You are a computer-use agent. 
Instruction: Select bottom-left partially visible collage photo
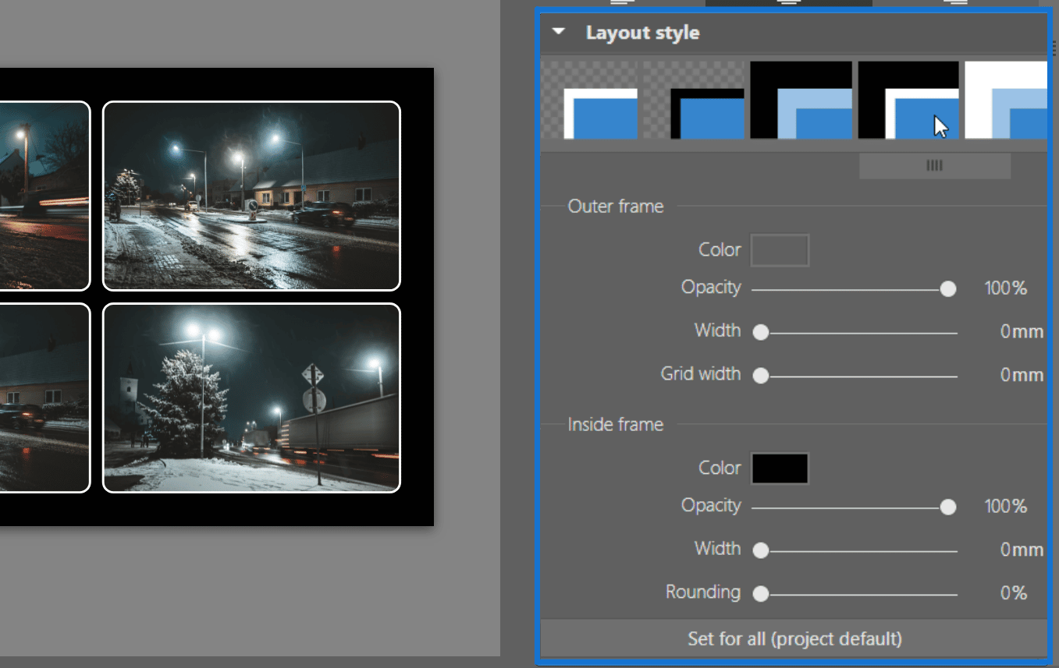coord(45,398)
